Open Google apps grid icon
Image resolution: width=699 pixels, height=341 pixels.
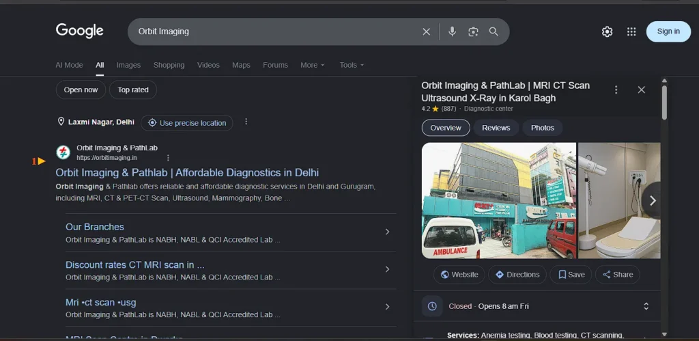tap(631, 31)
